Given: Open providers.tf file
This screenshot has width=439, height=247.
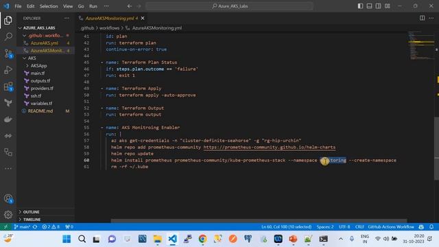Looking at the screenshot, I should [x=42, y=89].
